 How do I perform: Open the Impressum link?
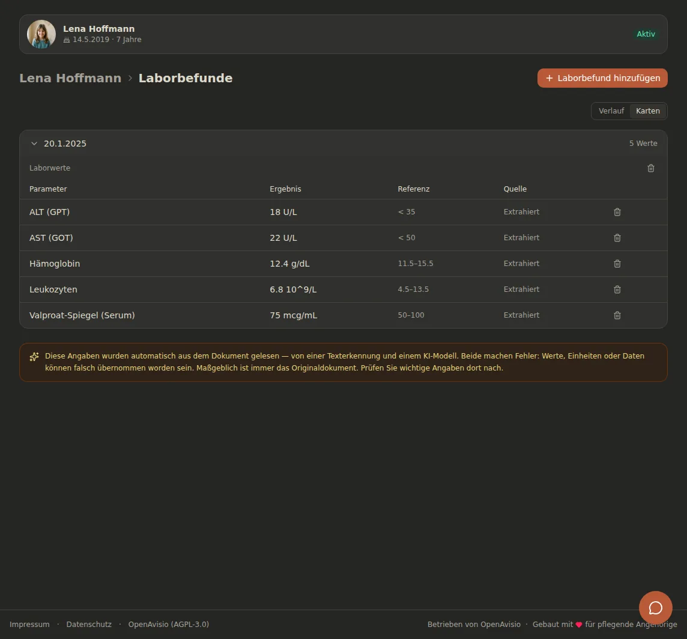pyautogui.click(x=29, y=624)
